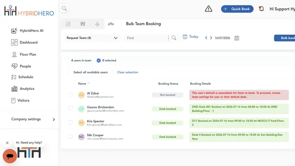Click the Find search magnifier icon
This screenshot has width=295, height=166.
click(174, 38)
